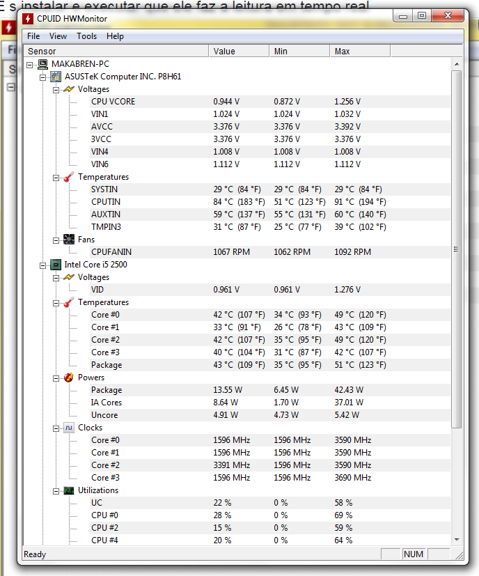479x576 pixels.
Task: Open the File menu
Action: tap(33, 36)
